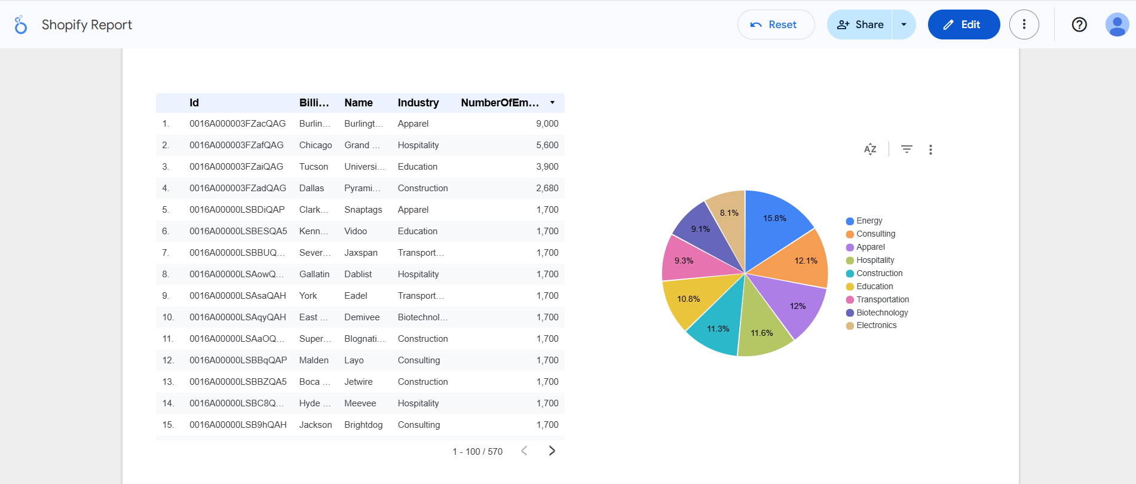
Task: Open the user account avatar
Action: tap(1117, 24)
